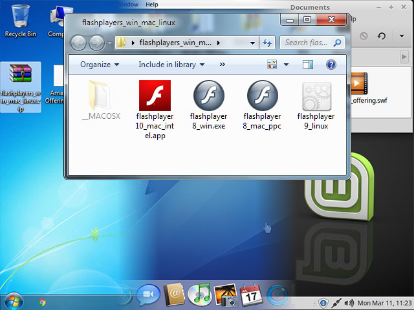414x310 pixels.
Task: Open iTunes from the dock
Action: [x=201, y=295]
